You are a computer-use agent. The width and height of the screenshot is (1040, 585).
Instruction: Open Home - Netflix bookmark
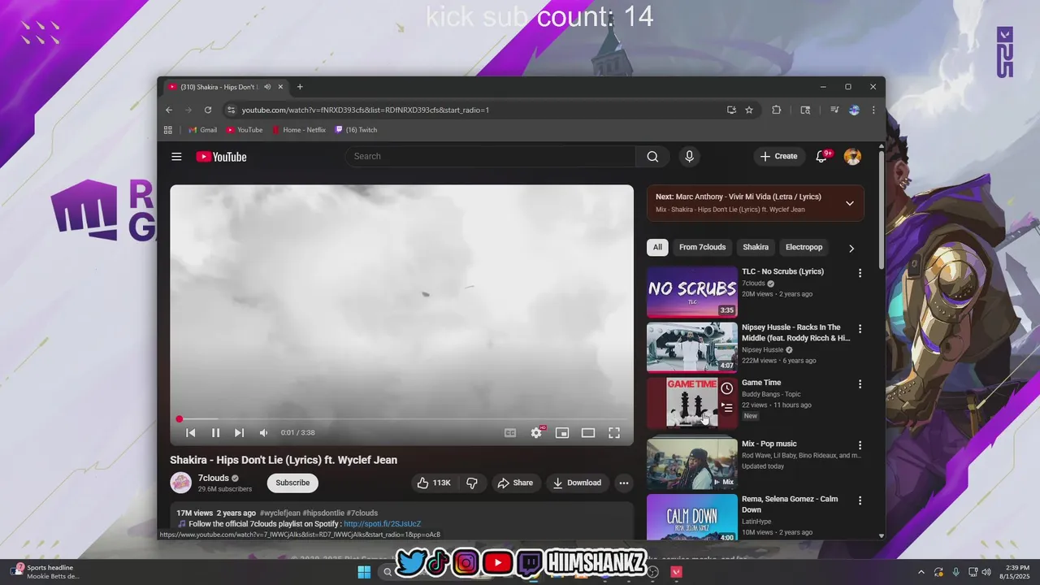(x=299, y=130)
